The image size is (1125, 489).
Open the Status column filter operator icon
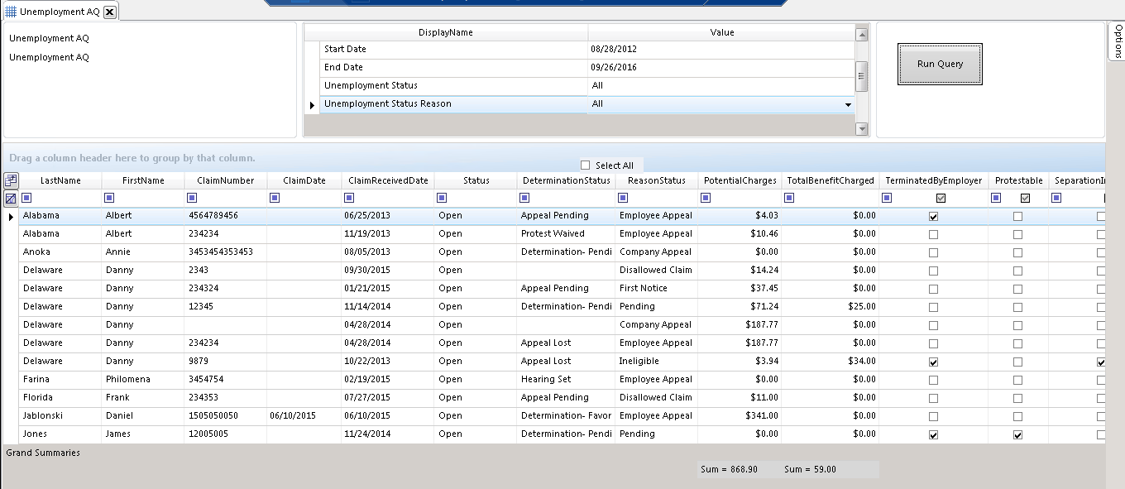443,198
